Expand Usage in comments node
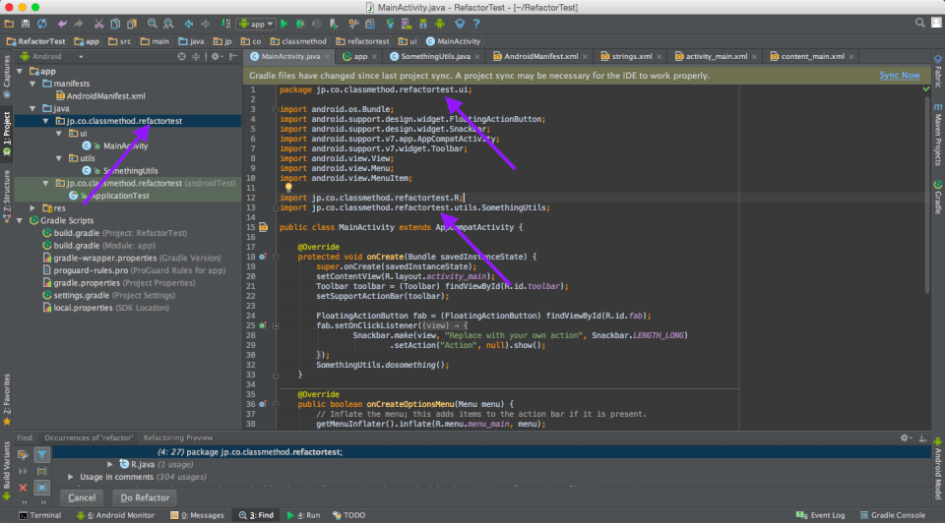Viewport: 945px width, 523px height. click(71, 477)
